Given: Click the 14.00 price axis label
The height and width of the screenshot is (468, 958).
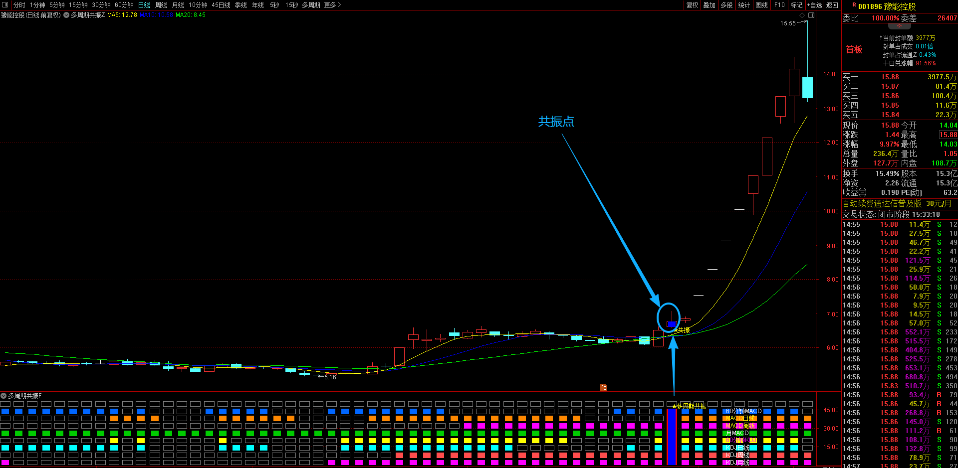Looking at the screenshot, I should 831,74.
